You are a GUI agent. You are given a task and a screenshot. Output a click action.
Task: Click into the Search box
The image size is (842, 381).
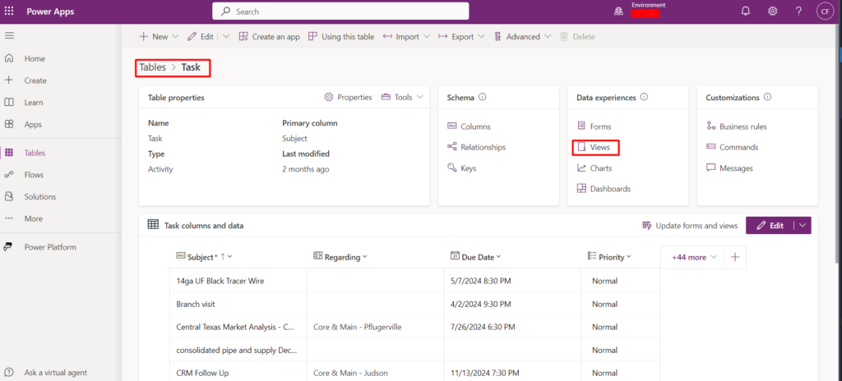[x=340, y=11]
